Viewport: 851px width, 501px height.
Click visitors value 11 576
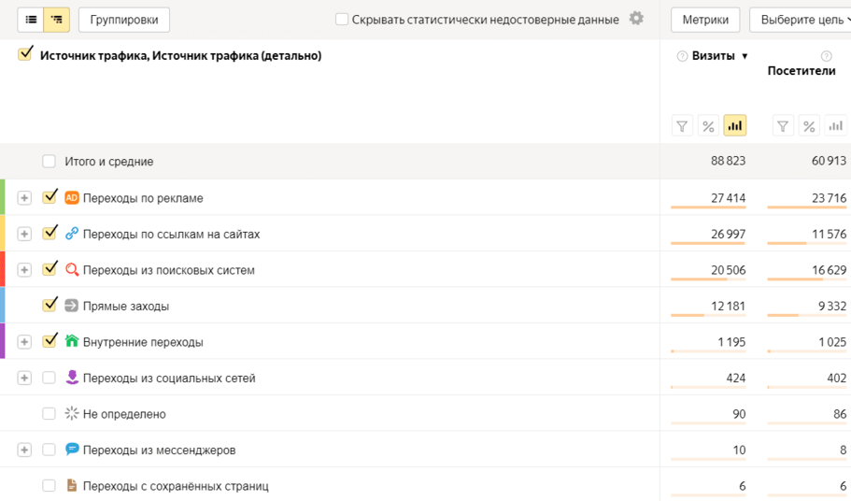[829, 234]
